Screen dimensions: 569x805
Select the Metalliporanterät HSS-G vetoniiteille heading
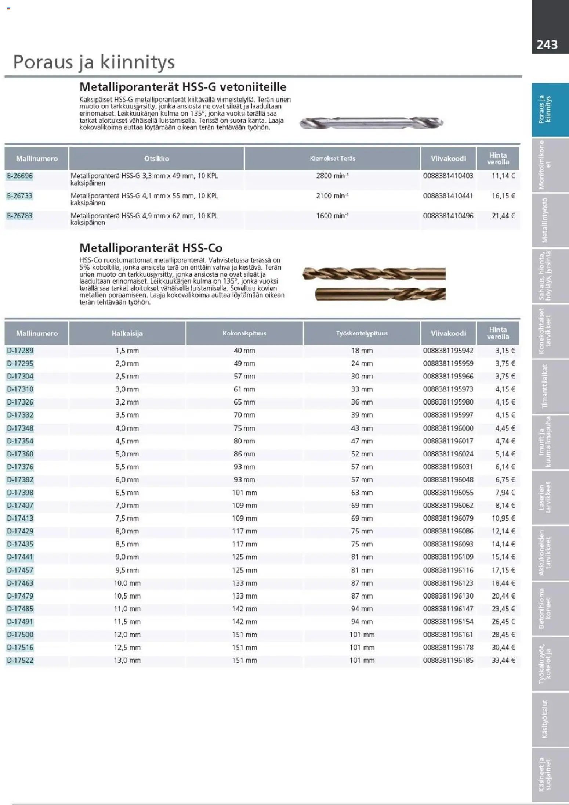pyautogui.click(x=183, y=87)
